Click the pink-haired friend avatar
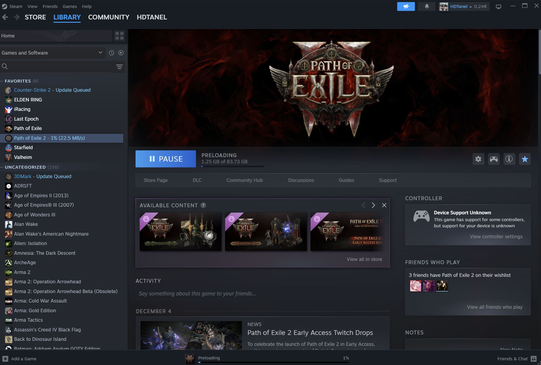 point(415,286)
